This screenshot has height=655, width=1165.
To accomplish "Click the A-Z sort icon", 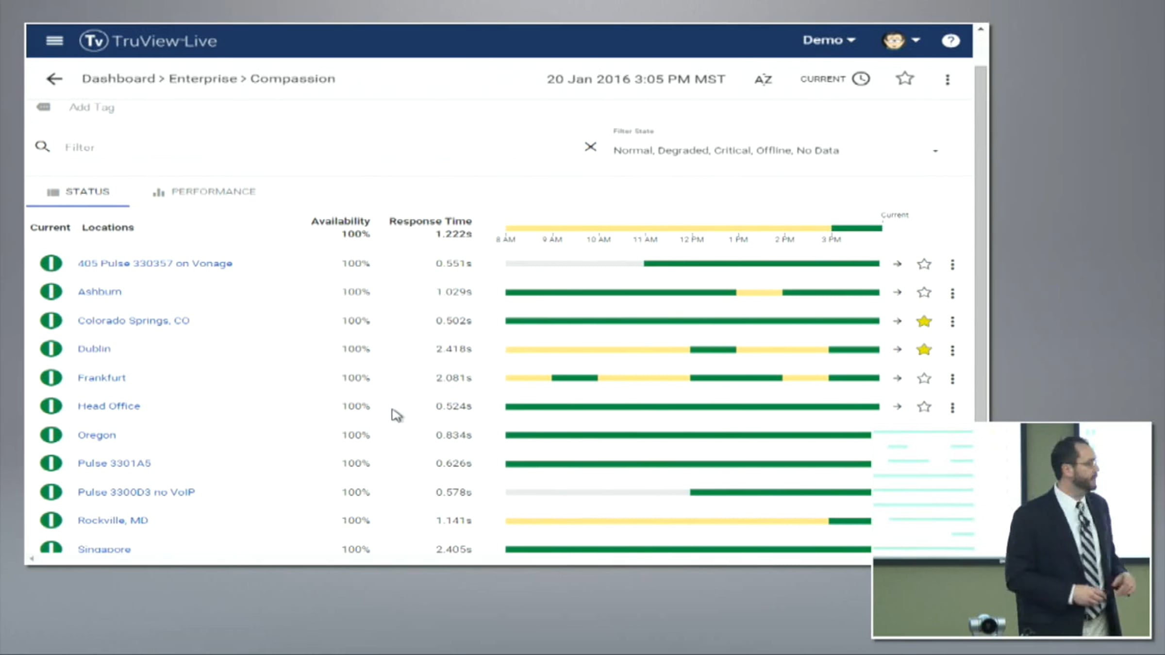I will (x=763, y=80).
